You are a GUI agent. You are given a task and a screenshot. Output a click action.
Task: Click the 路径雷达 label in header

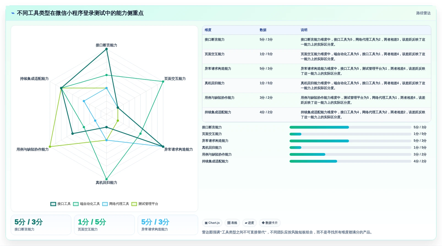(423, 13)
